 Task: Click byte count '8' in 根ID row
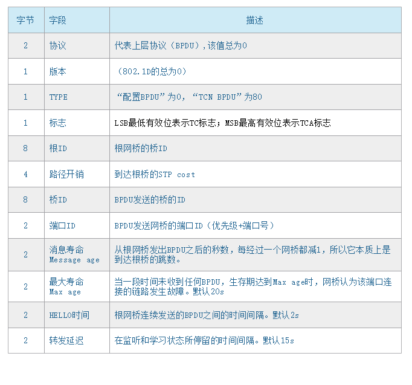(25, 148)
